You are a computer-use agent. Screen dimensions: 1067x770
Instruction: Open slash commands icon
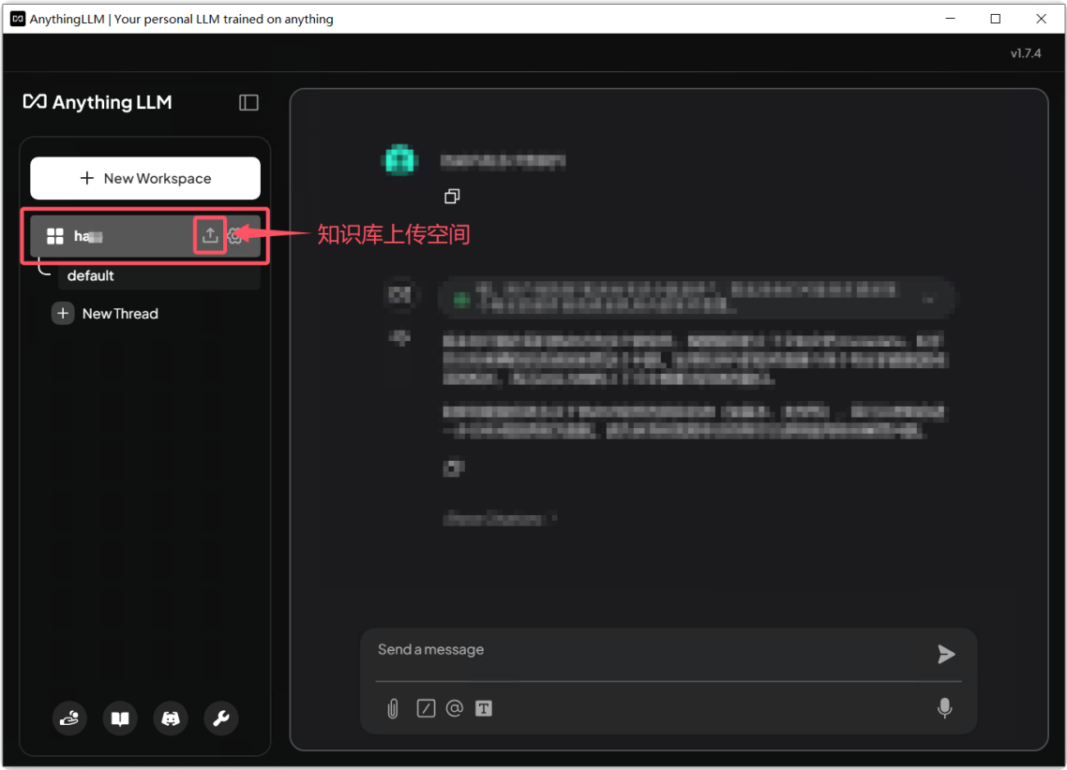click(x=426, y=708)
